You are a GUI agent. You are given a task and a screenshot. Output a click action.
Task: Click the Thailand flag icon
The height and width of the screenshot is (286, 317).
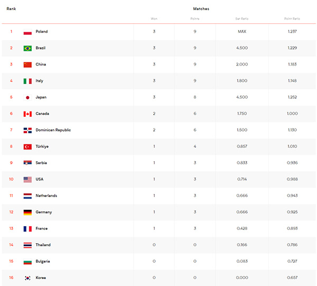[x=27, y=245]
